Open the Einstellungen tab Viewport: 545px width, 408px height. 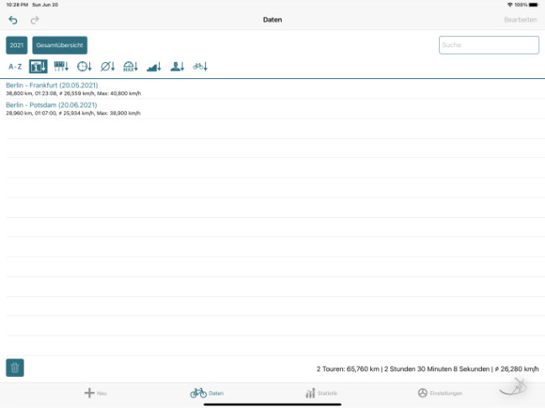pos(440,393)
